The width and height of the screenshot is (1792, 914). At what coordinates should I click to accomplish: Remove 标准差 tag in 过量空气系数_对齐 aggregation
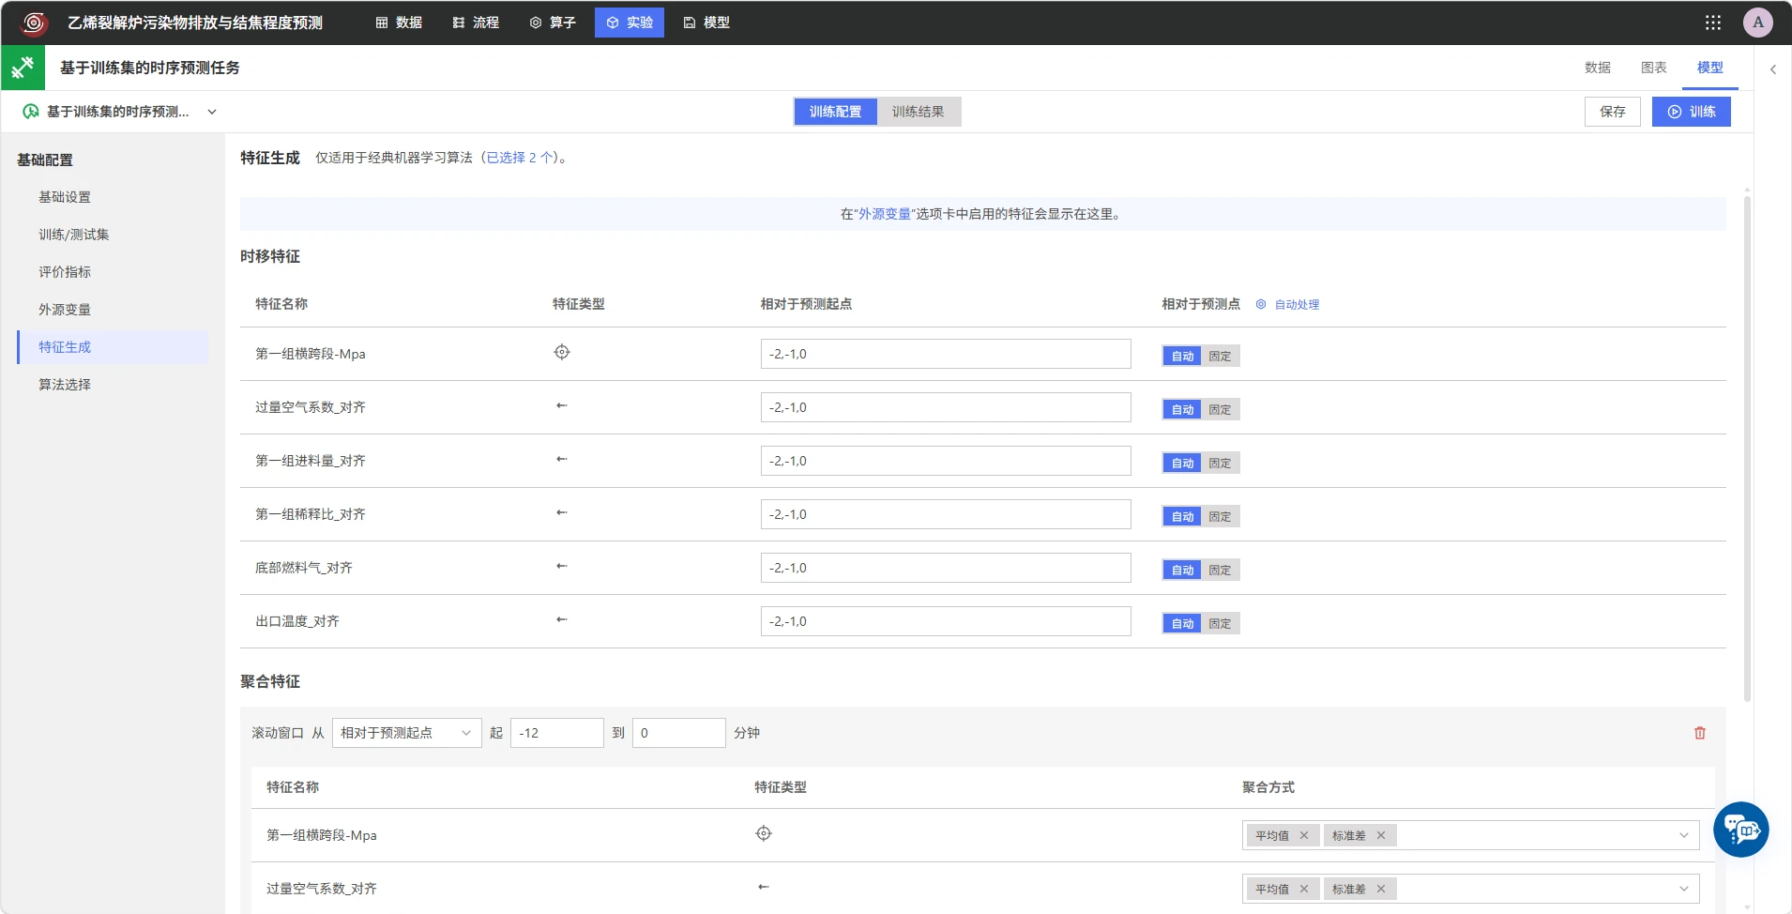[x=1381, y=889]
